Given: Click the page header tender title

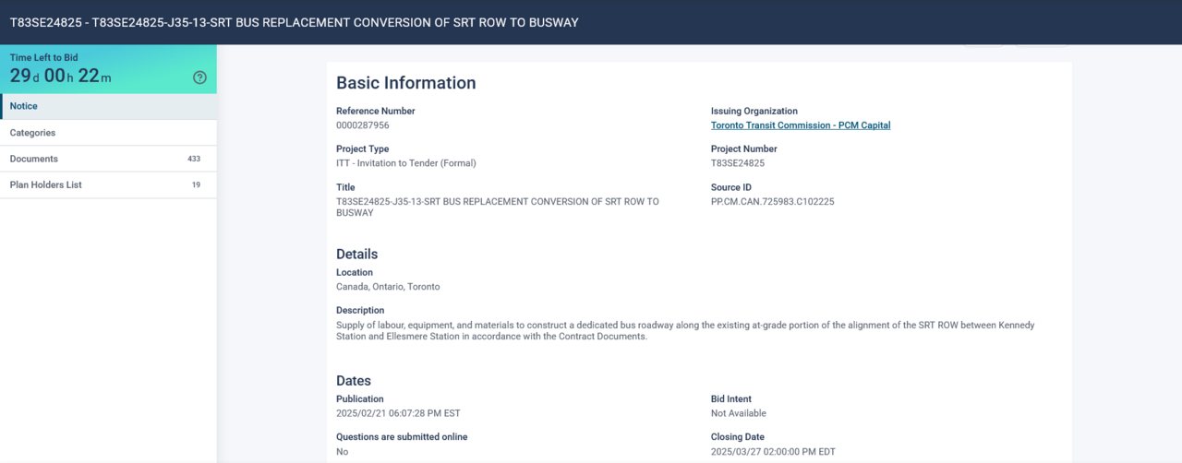Looking at the screenshot, I should click(x=294, y=22).
